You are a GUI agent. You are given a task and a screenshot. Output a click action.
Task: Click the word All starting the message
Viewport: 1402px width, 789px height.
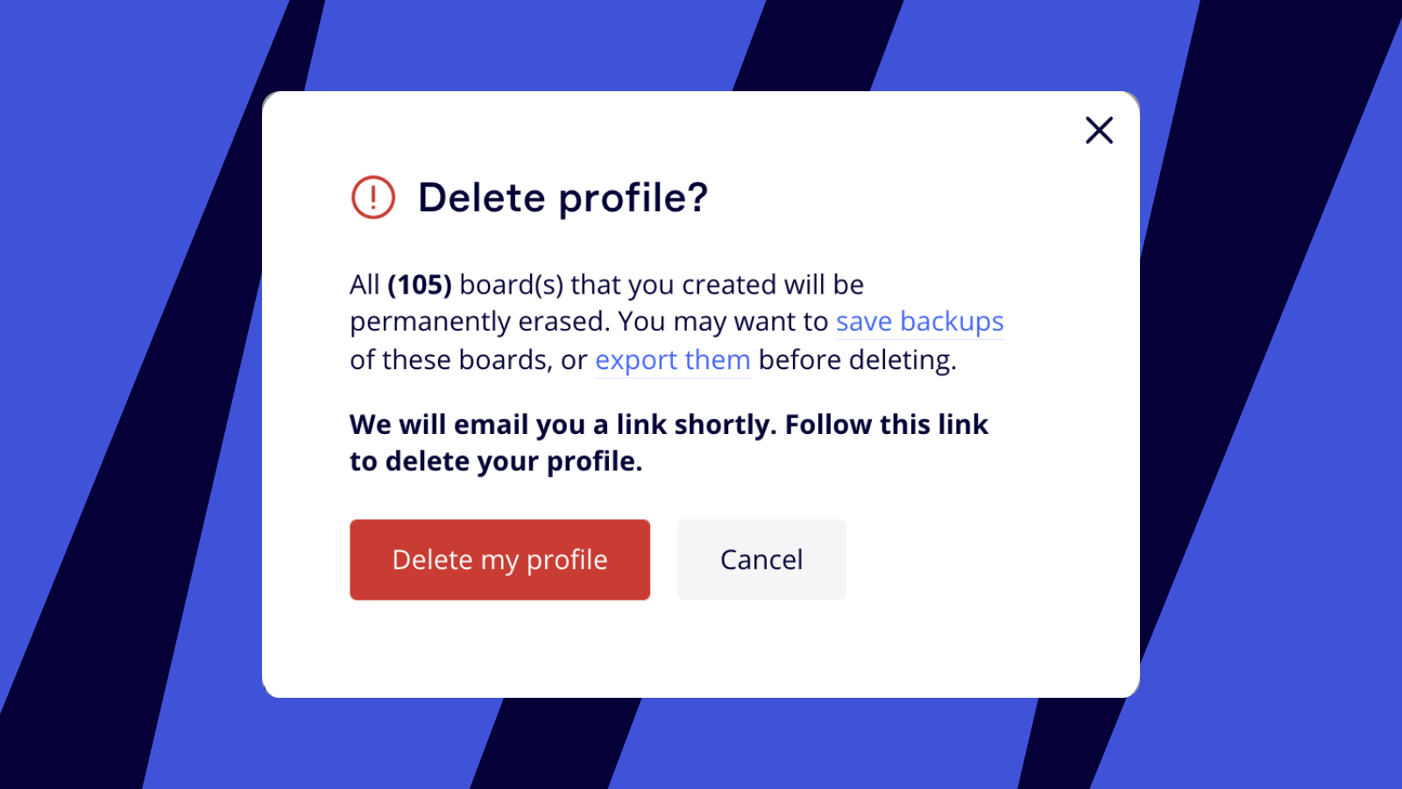tap(365, 285)
